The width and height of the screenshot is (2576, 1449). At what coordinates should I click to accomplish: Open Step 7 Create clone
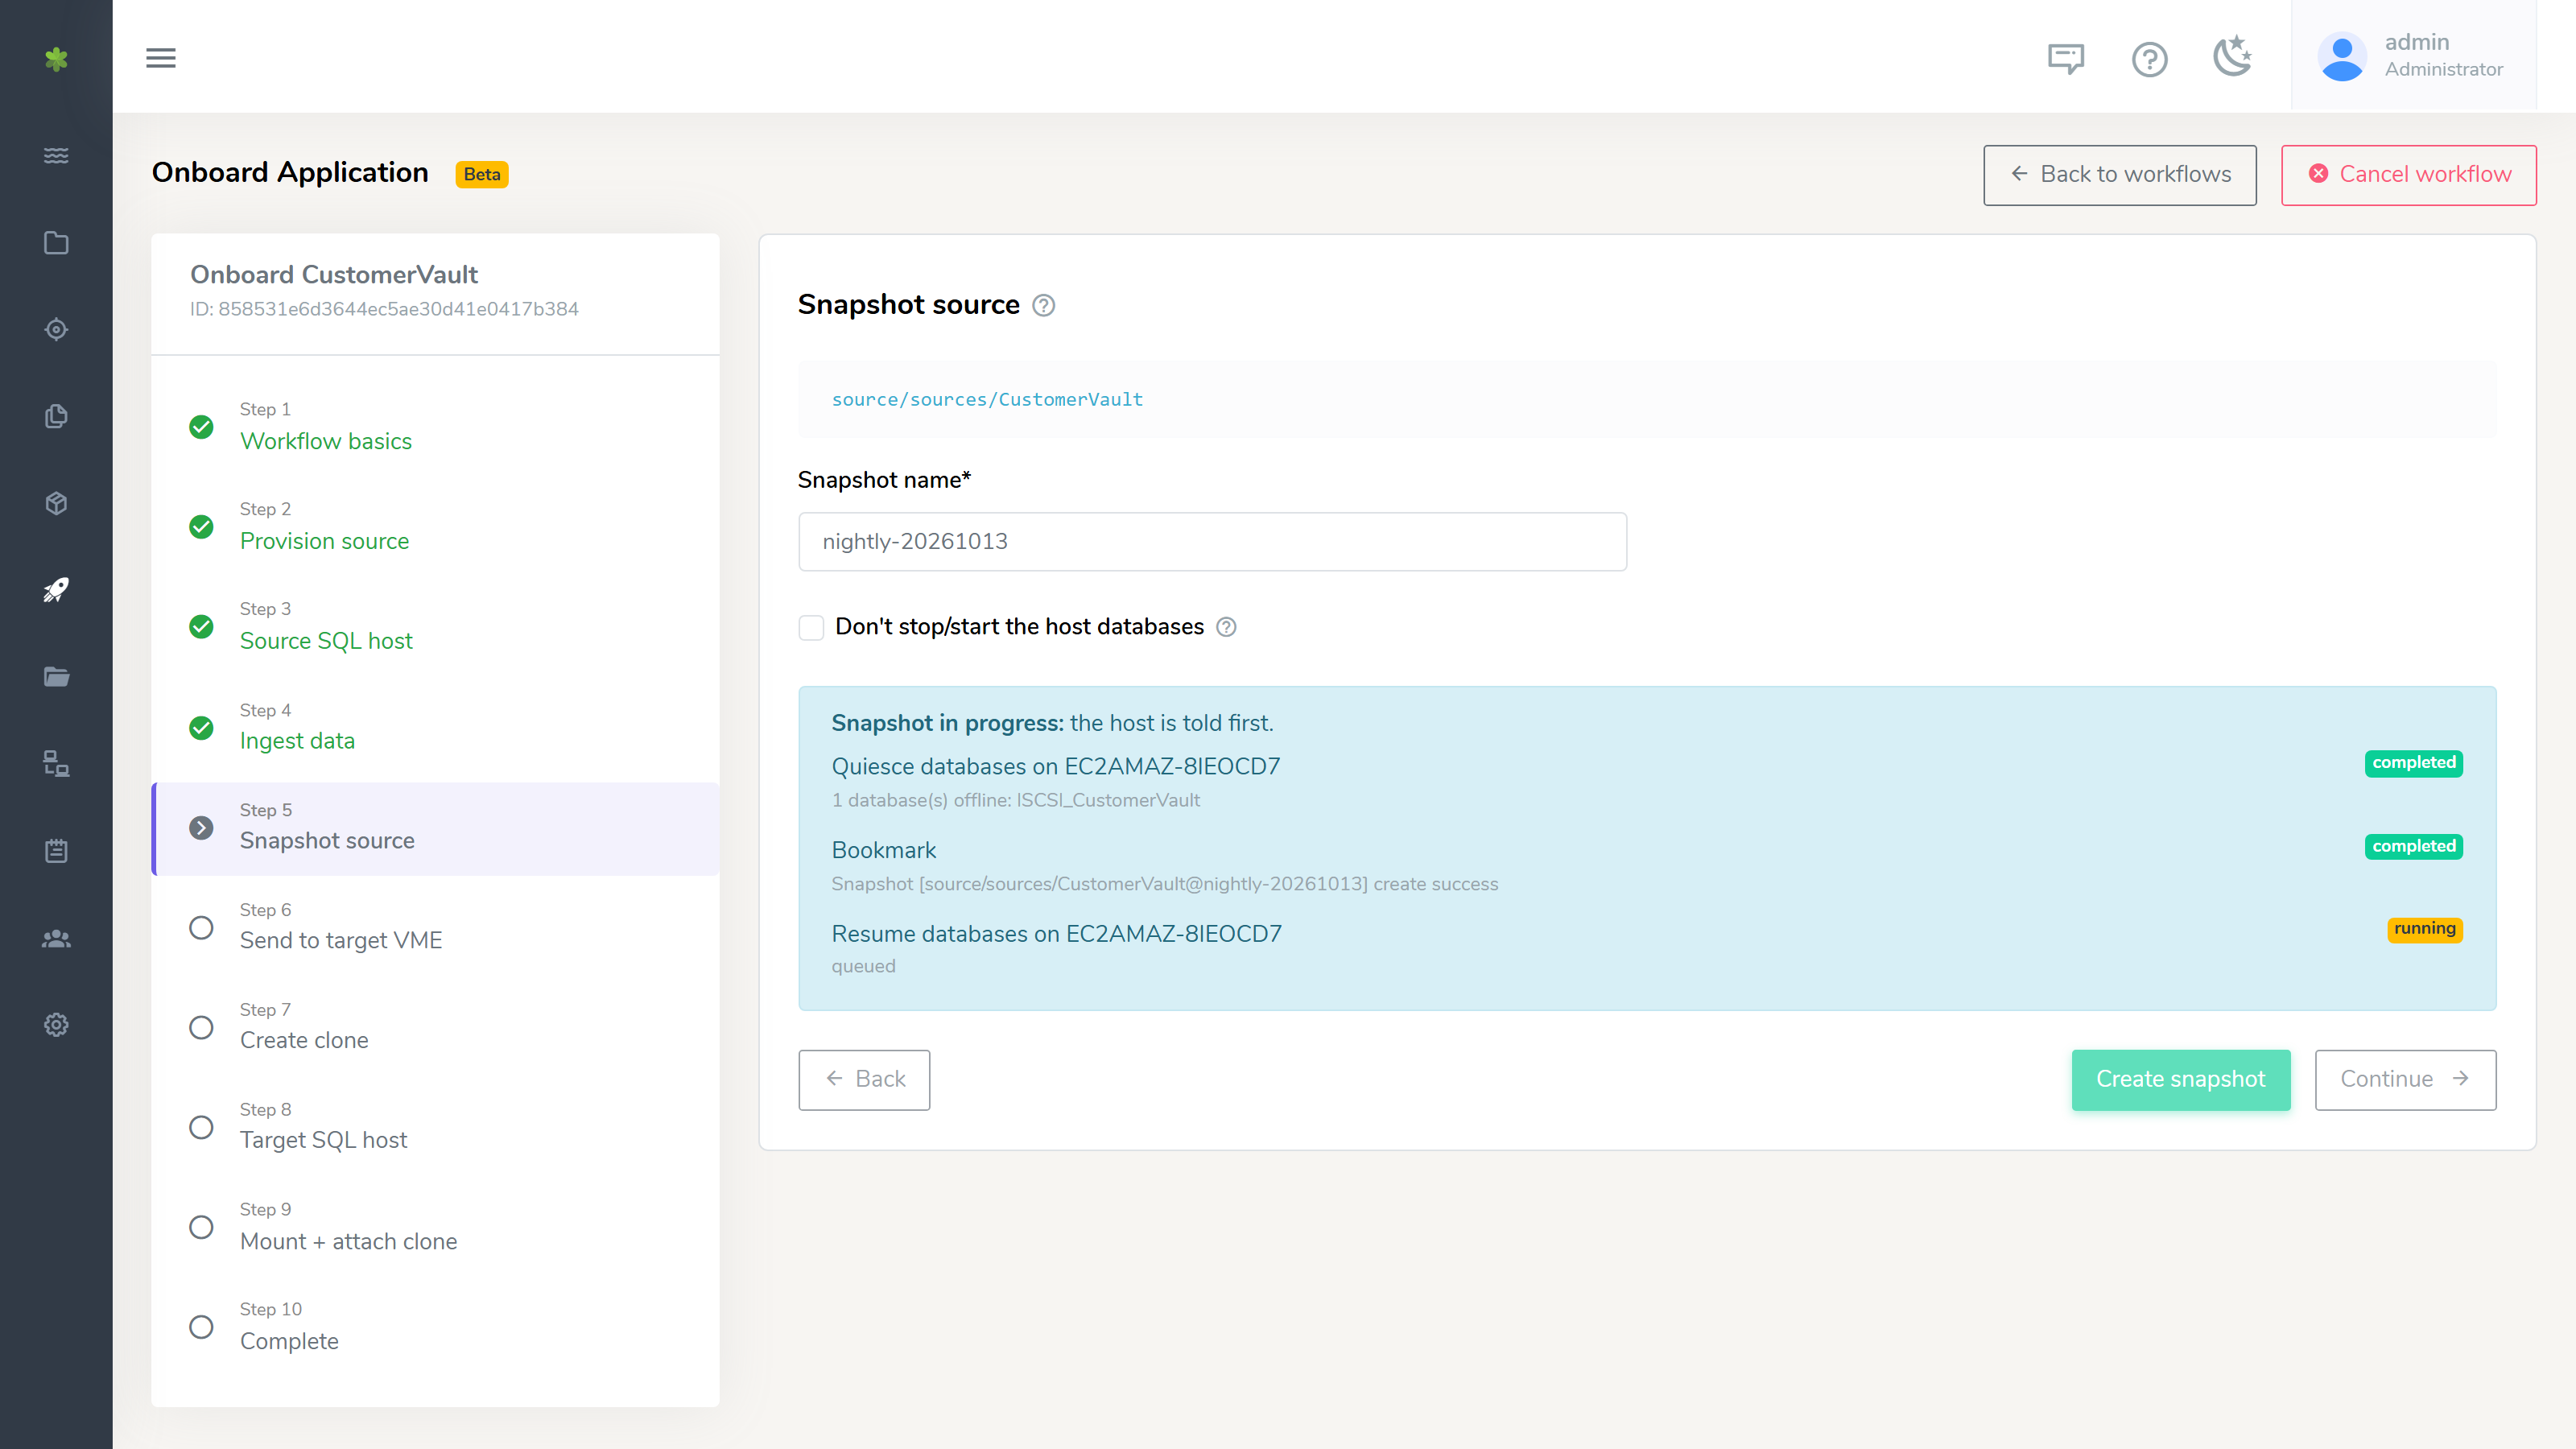(x=435, y=1027)
